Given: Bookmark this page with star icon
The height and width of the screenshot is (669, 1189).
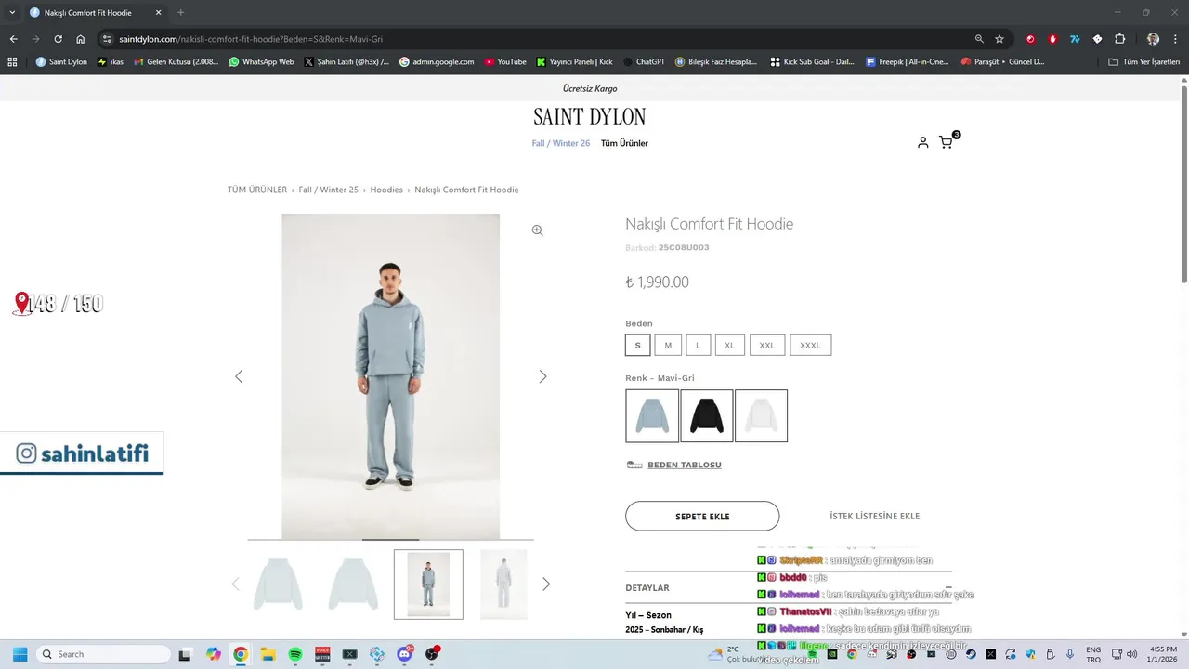Looking at the screenshot, I should pyautogui.click(x=1000, y=39).
